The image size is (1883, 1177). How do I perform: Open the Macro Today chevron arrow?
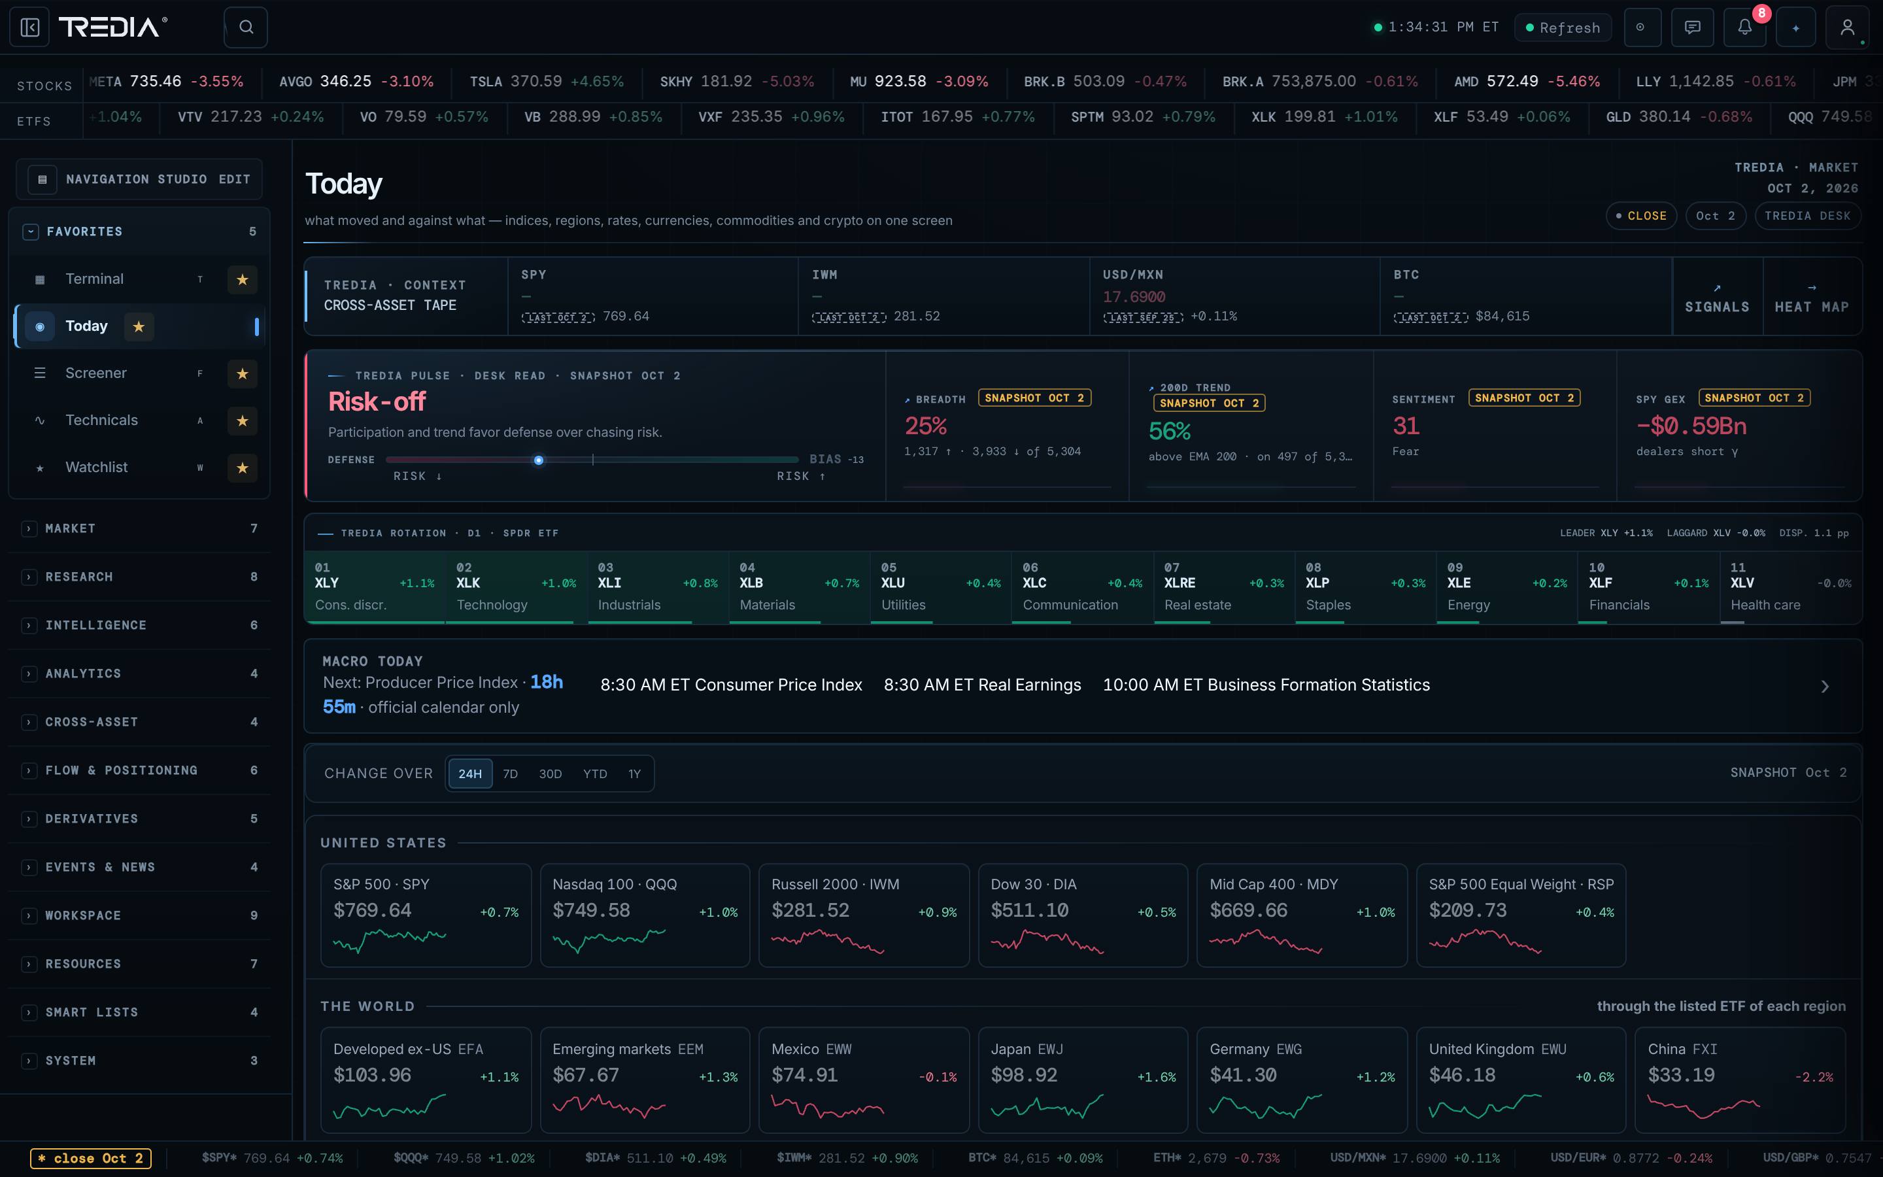(x=1825, y=686)
